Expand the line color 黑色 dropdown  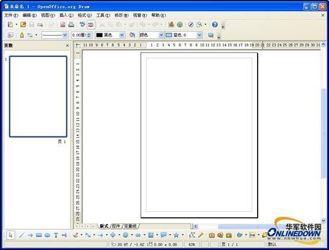[x=122, y=35]
